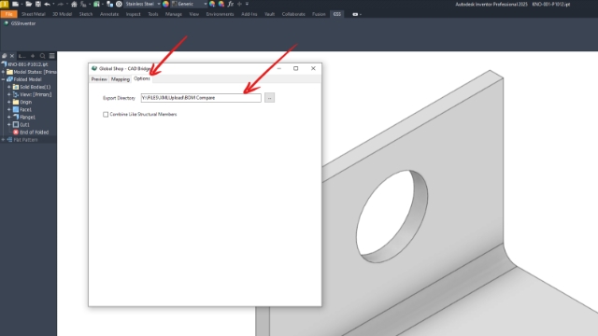This screenshot has height=336, width=598.
Task: Select the End of Folded tree item
Action: click(x=34, y=133)
